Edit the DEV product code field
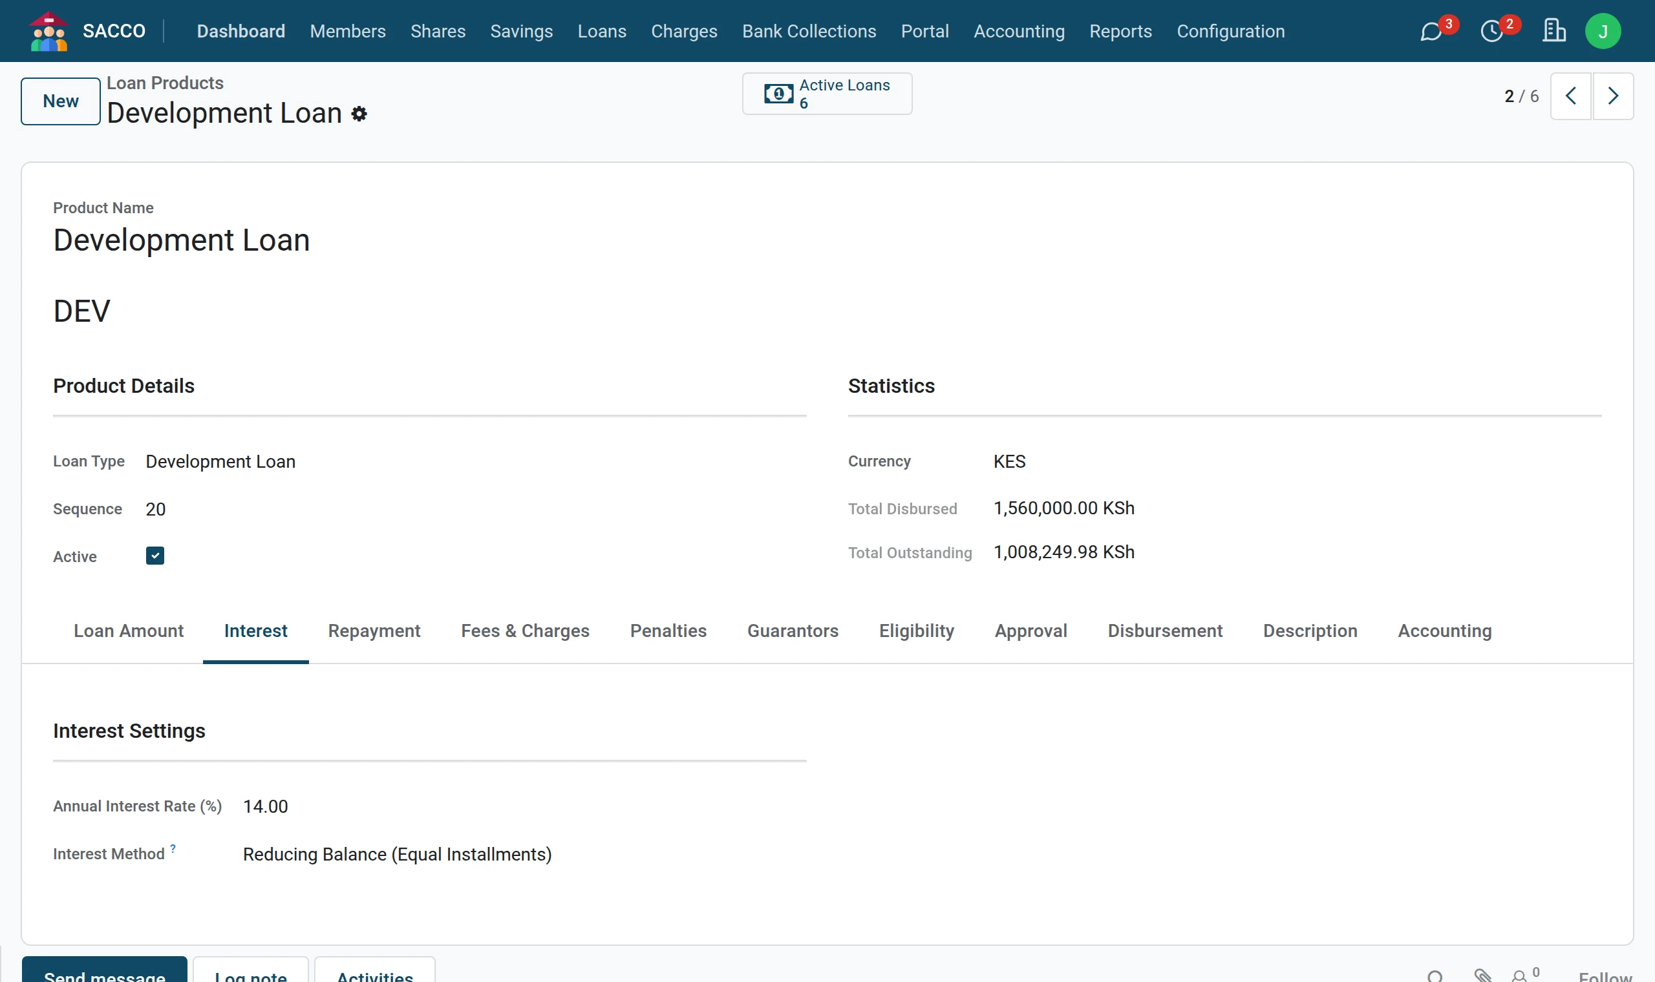Screen dimensions: 1655x982 point(81,311)
